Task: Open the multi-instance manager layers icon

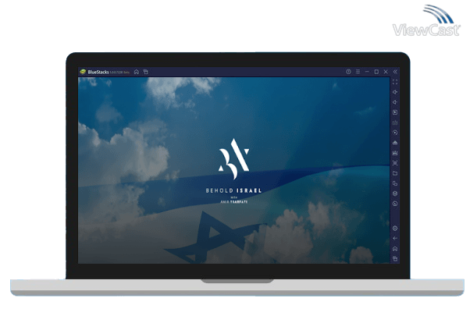Action: pos(395,193)
